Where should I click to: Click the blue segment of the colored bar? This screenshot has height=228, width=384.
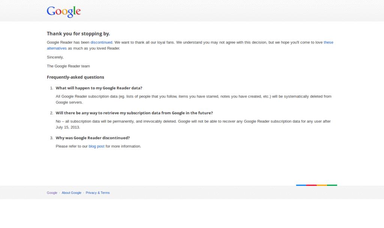coord(301,185)
